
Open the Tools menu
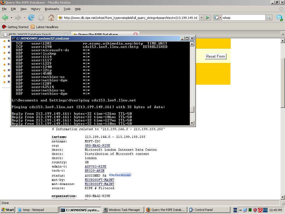67,9
